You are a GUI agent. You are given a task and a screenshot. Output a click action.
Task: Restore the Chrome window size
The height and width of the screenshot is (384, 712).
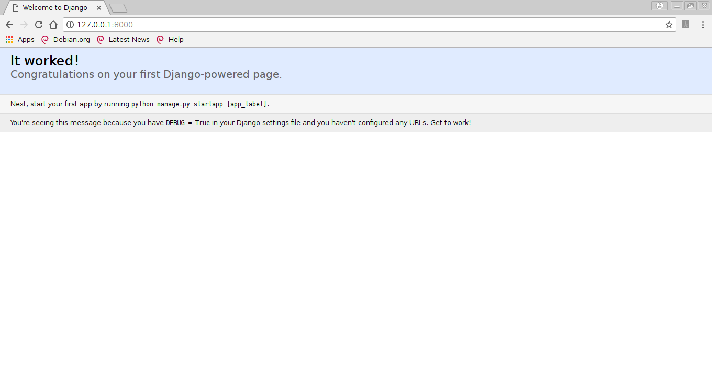click(x=691, y=6)
